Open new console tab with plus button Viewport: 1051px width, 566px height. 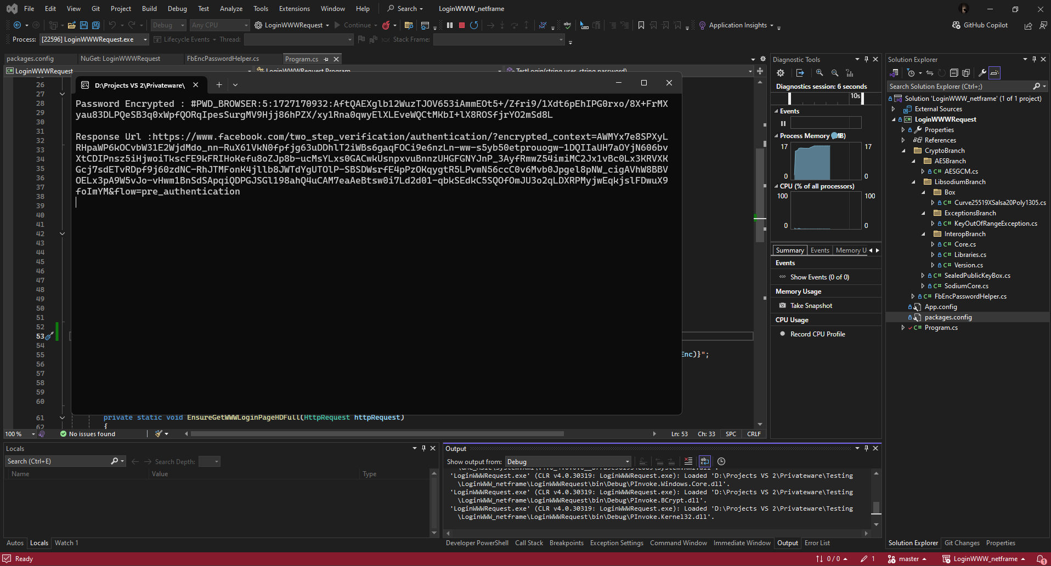click(x=219, y=85)
